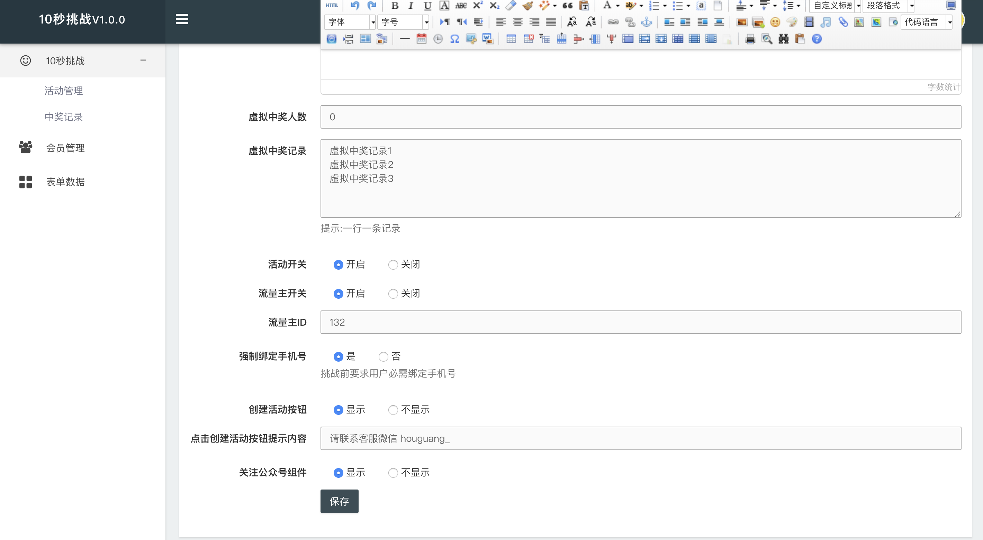Viewport: 983px width, 540px height.
Task: Insert a blockquote with quote icon
Action: 567,5
